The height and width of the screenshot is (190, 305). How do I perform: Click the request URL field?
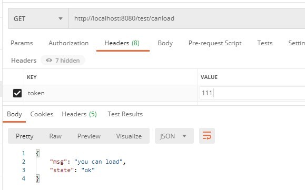coord(186,18)
